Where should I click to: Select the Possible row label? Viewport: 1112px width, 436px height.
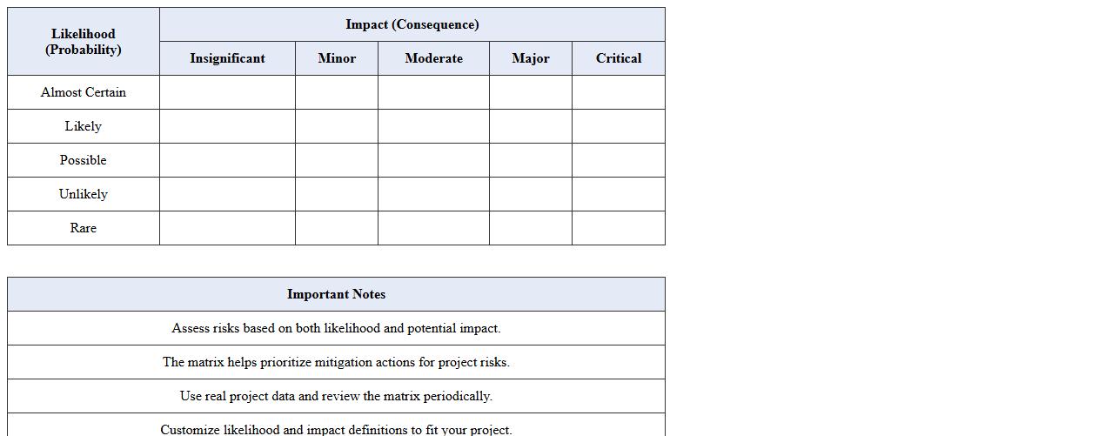pyautogui.click(x=84, y=160)
